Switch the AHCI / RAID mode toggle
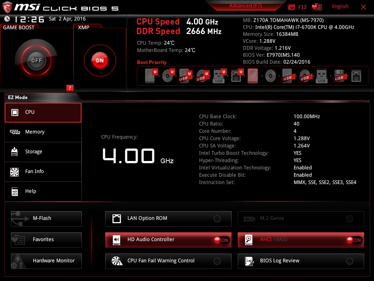 click(x=354, y=240)
